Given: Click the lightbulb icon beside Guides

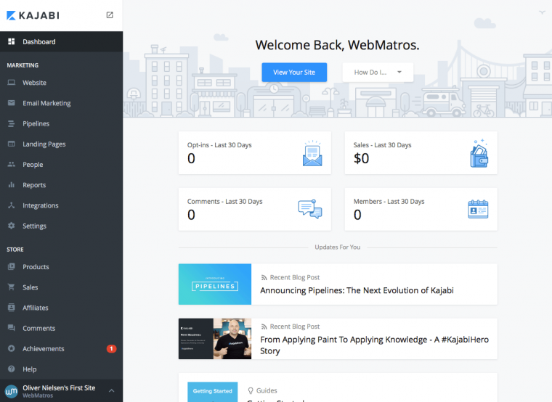Looking at the screenshot, I should click(x=251, y=390).
